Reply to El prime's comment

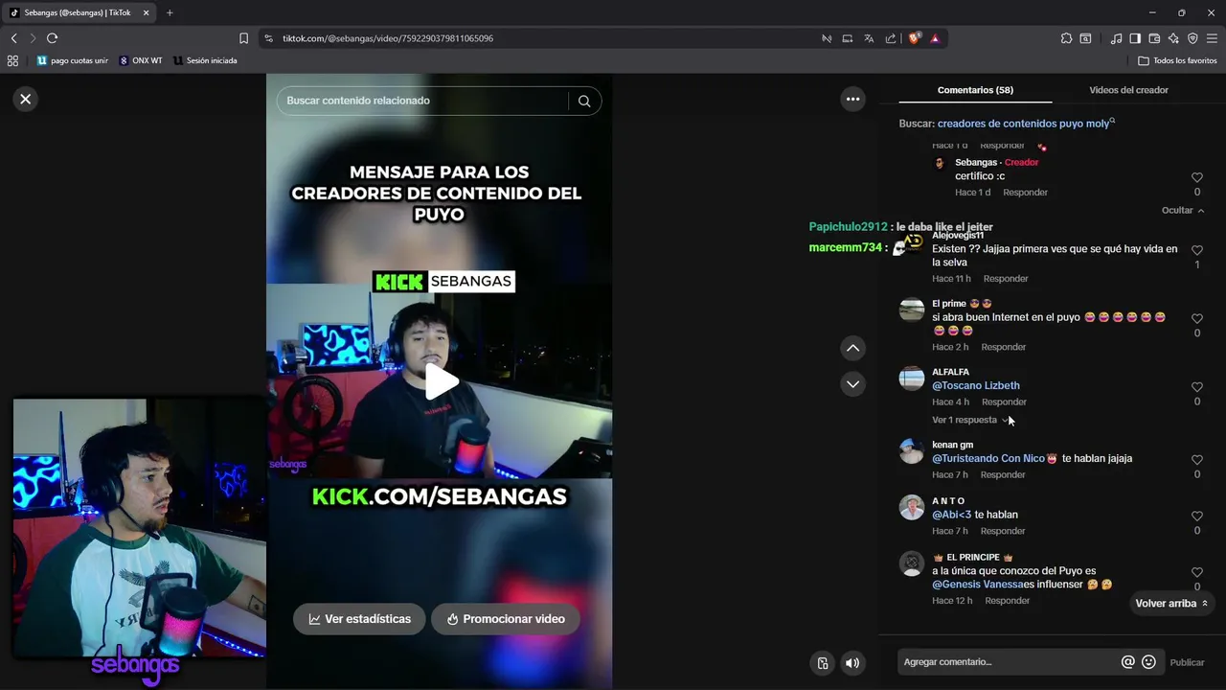coord(1003,347)
